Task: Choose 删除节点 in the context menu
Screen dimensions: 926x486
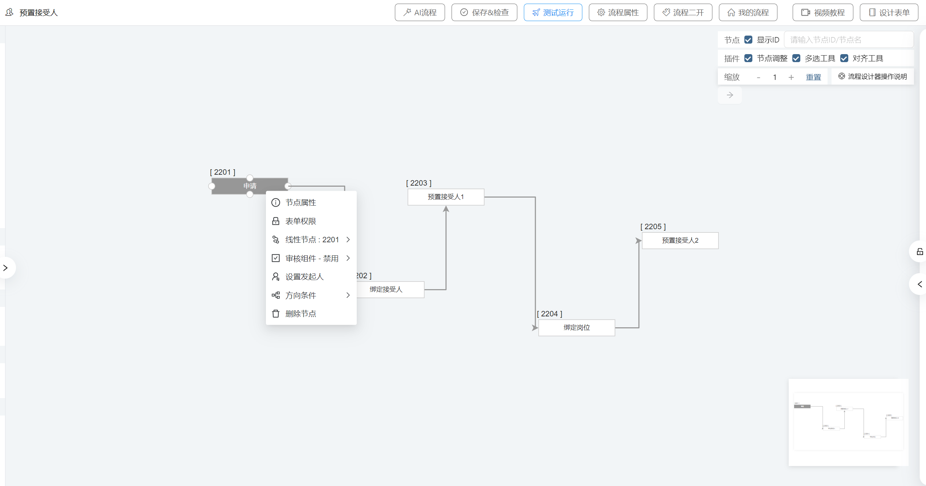Action: click(x=311, y=313)
